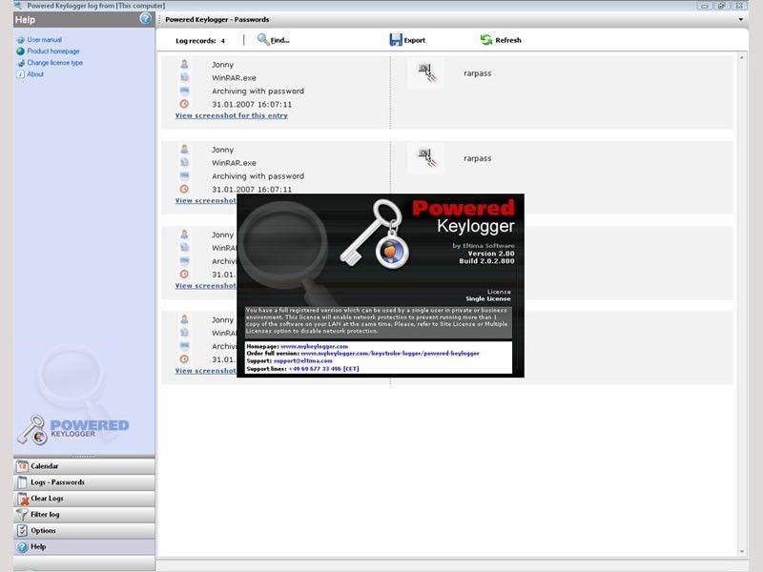Image resolution: width=763 pixels, height=572 pixels.
Task: Click scroll up arrow of log list
Action: (x=742, y=58)
